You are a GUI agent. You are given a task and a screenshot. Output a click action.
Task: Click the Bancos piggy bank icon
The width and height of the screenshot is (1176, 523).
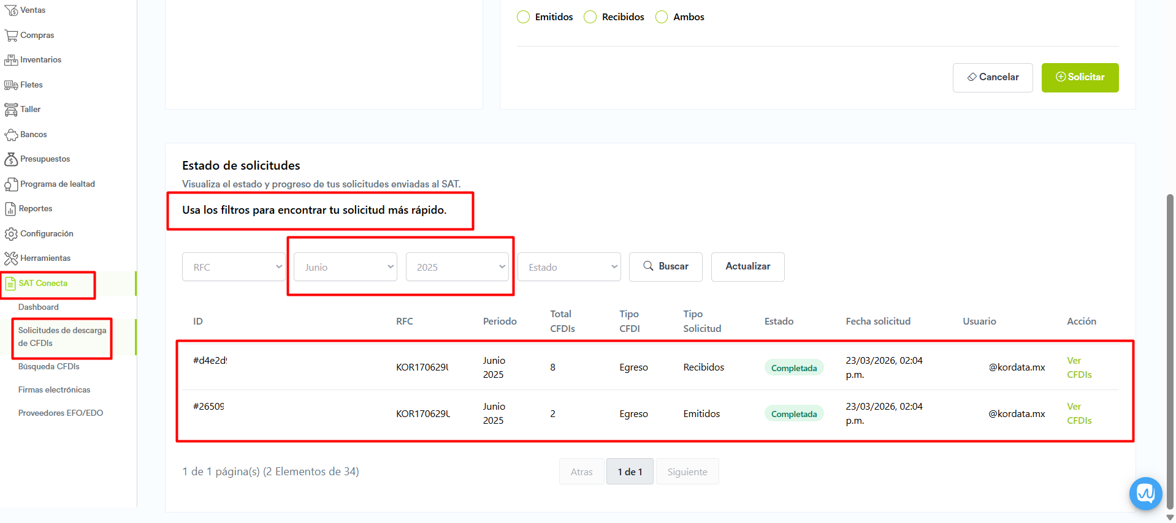click(11, 135)
